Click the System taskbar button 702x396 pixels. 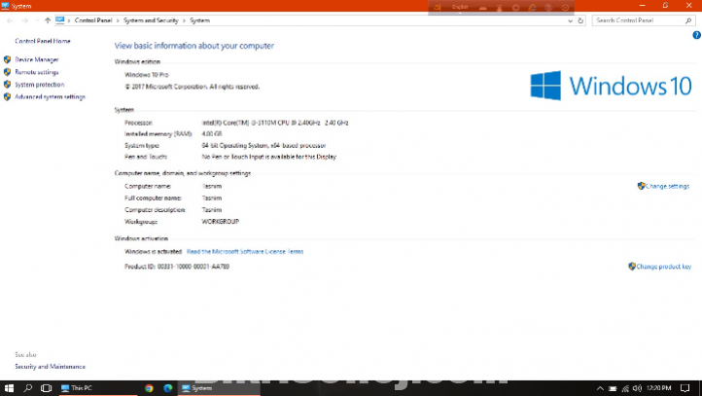tap(219, 388)
